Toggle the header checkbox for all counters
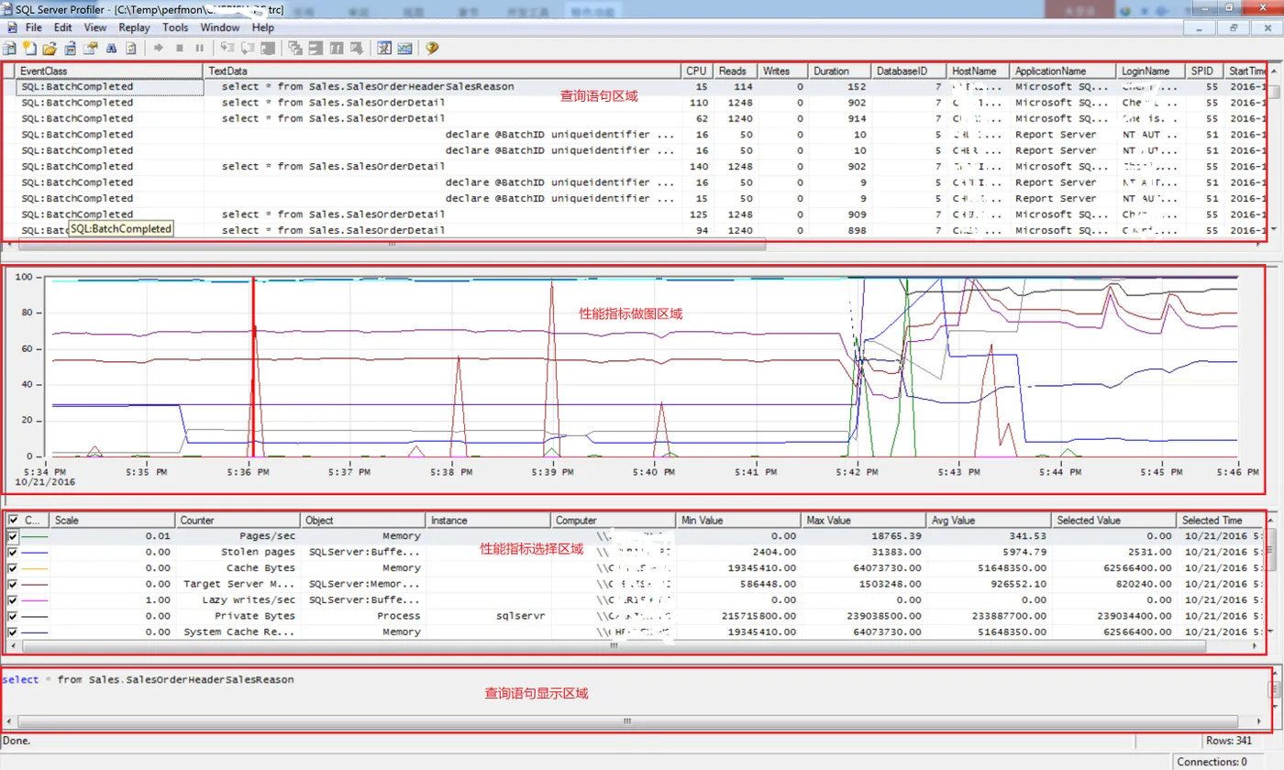Viewport: 1284px width, 770px height. coord(13,520)
